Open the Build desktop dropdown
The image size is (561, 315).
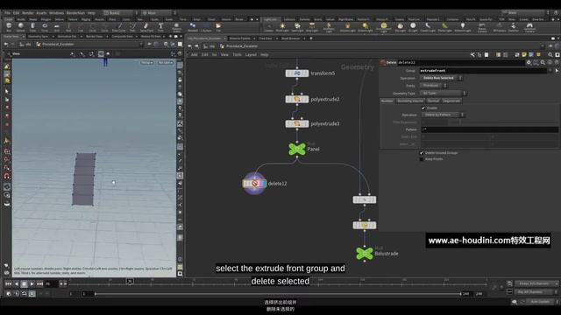120,13
